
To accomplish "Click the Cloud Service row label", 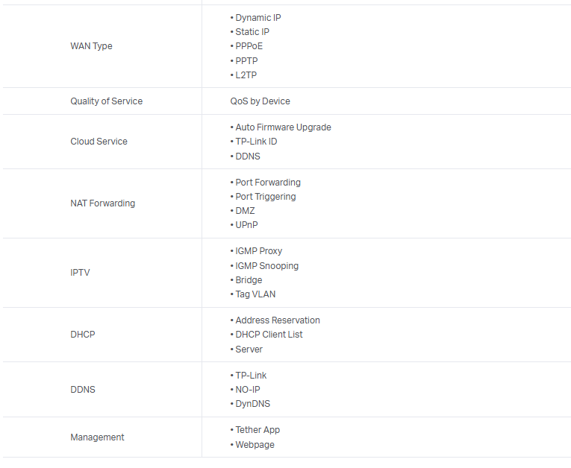I will (x=99, y=142).
